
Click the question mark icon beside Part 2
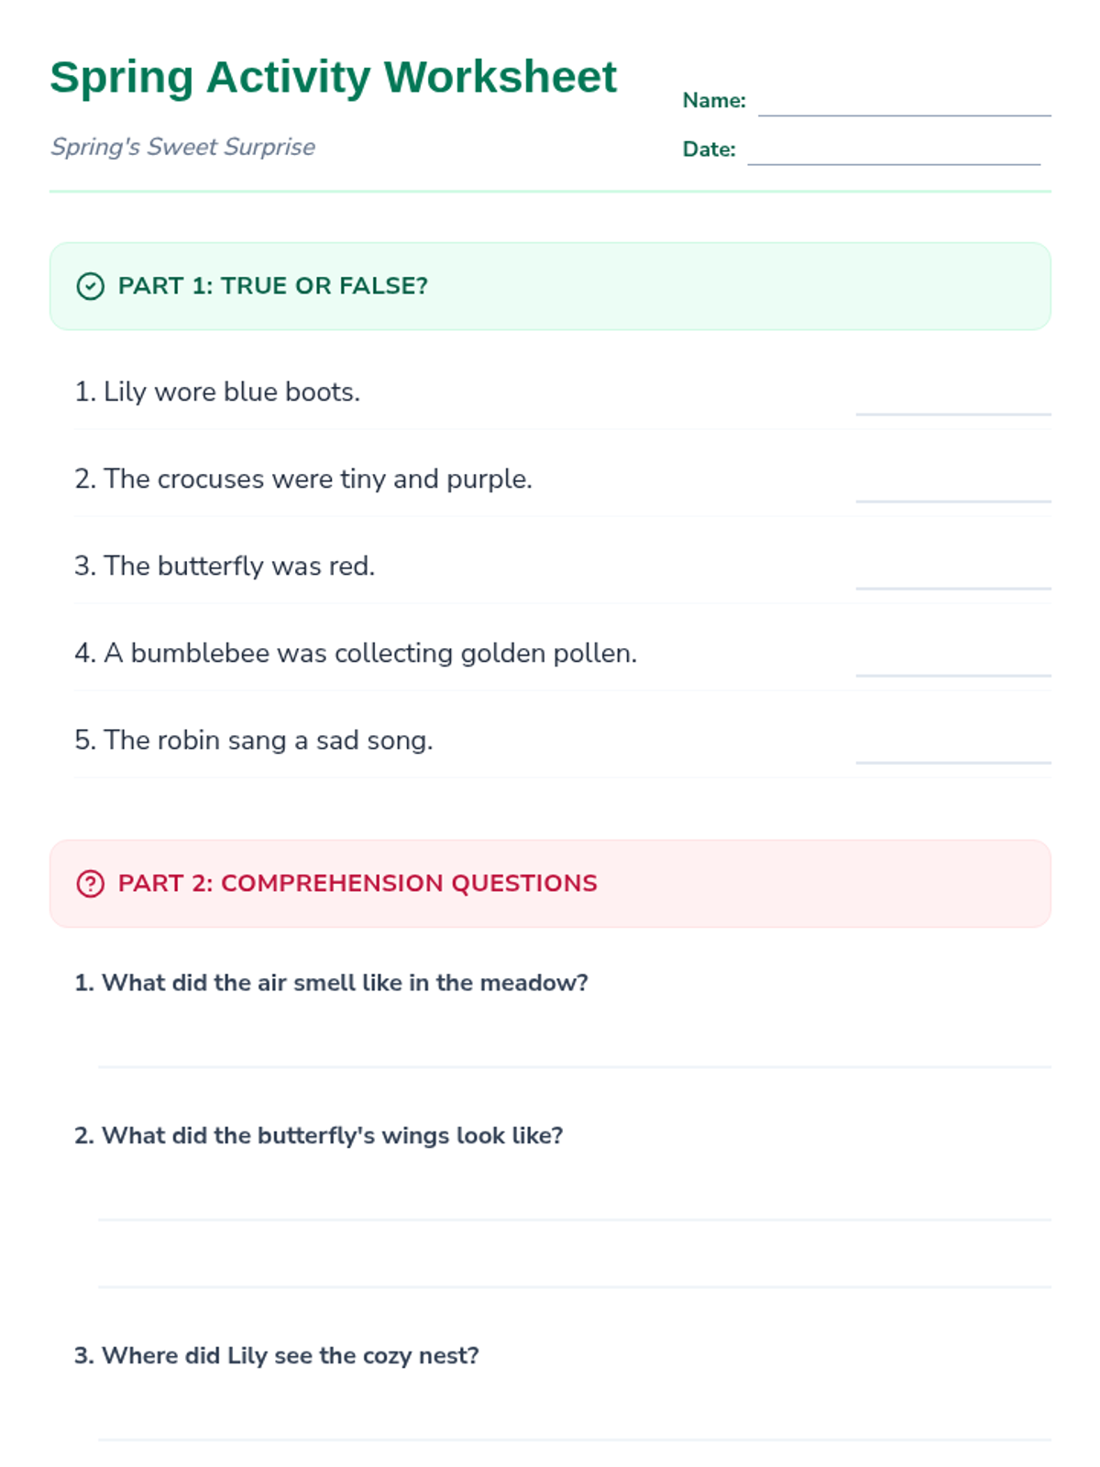(90, 884)
